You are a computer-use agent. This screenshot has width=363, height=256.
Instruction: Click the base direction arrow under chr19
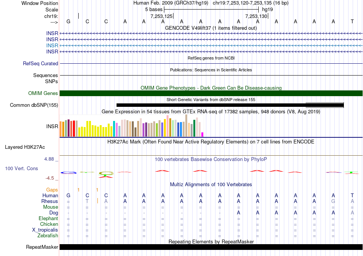coord(54,22)
